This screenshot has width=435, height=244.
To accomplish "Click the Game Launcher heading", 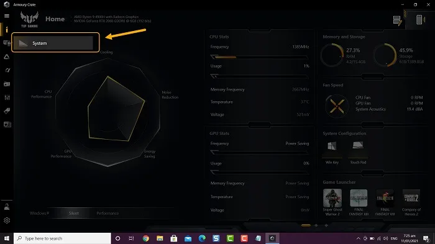I will [339, 182].
